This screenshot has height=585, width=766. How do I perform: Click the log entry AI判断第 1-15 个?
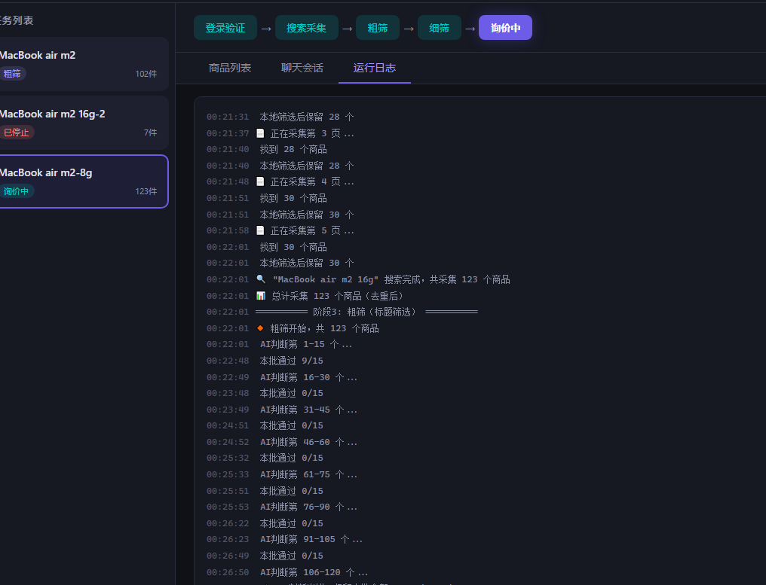point(306,345)
